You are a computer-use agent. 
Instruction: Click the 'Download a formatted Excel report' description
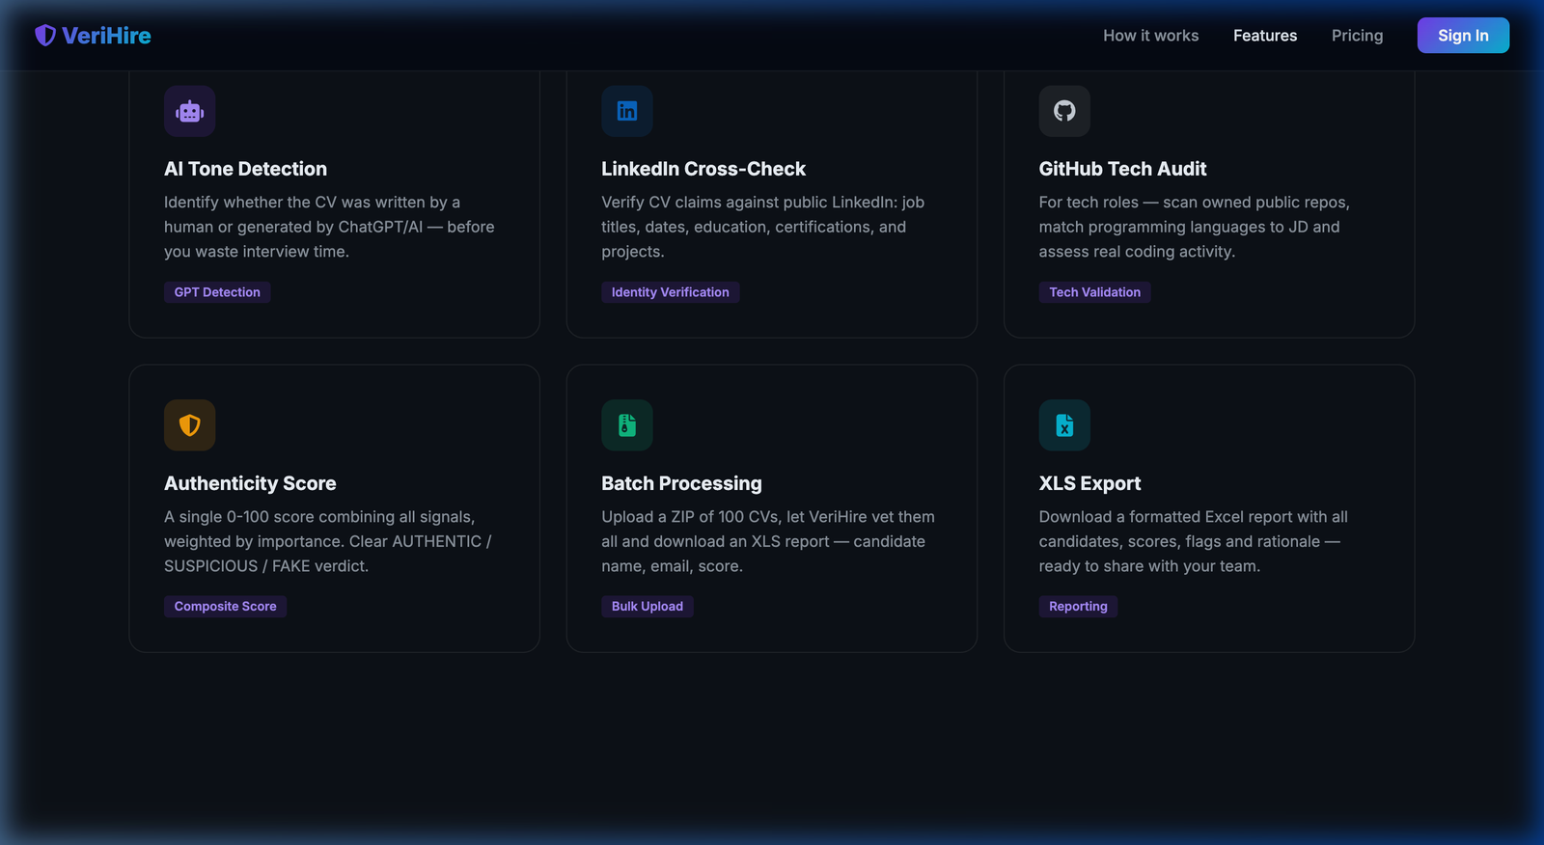tap(1194, 541)
